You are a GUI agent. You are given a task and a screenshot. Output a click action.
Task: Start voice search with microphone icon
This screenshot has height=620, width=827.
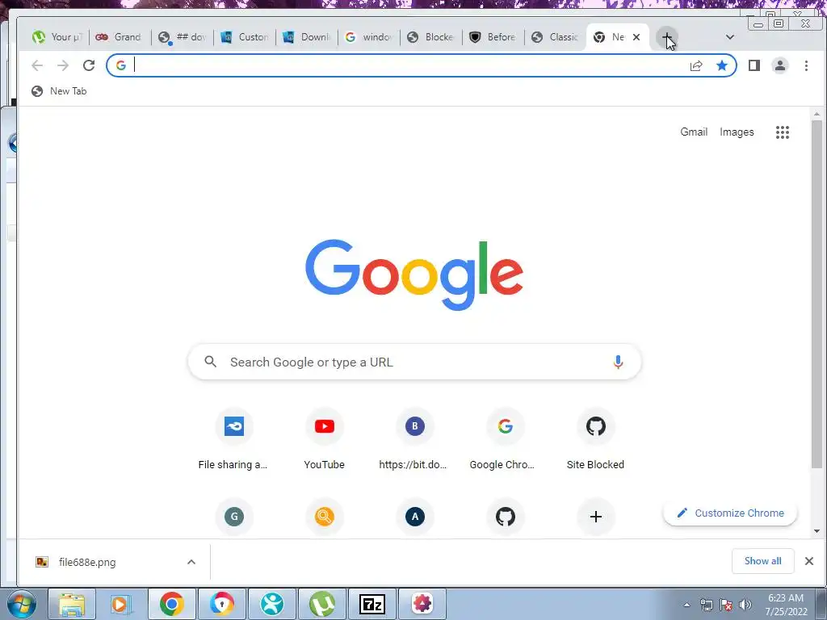click(618, 362)
